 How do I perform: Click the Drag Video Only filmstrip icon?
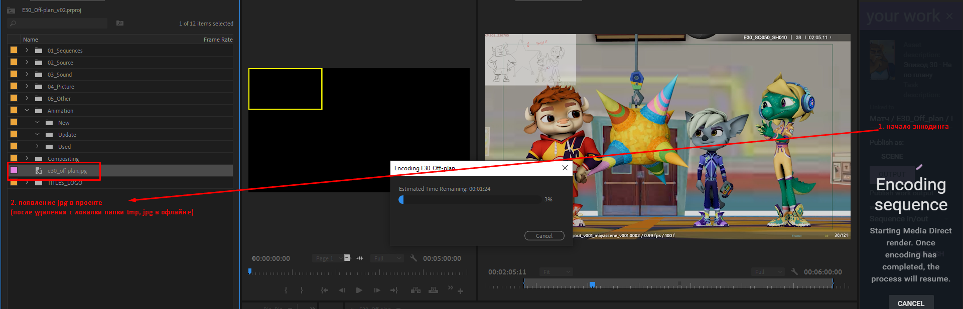click(x=347, y=258)
